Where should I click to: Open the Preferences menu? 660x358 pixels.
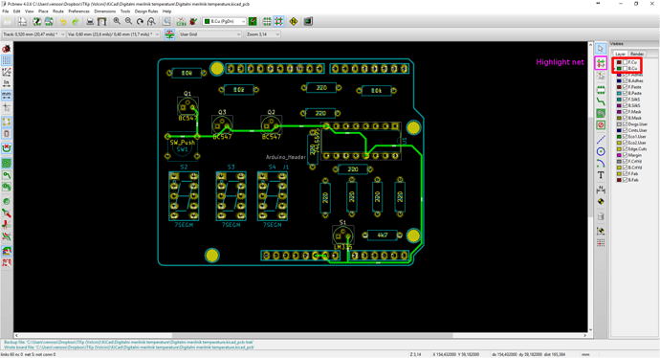tap(78, 11)
